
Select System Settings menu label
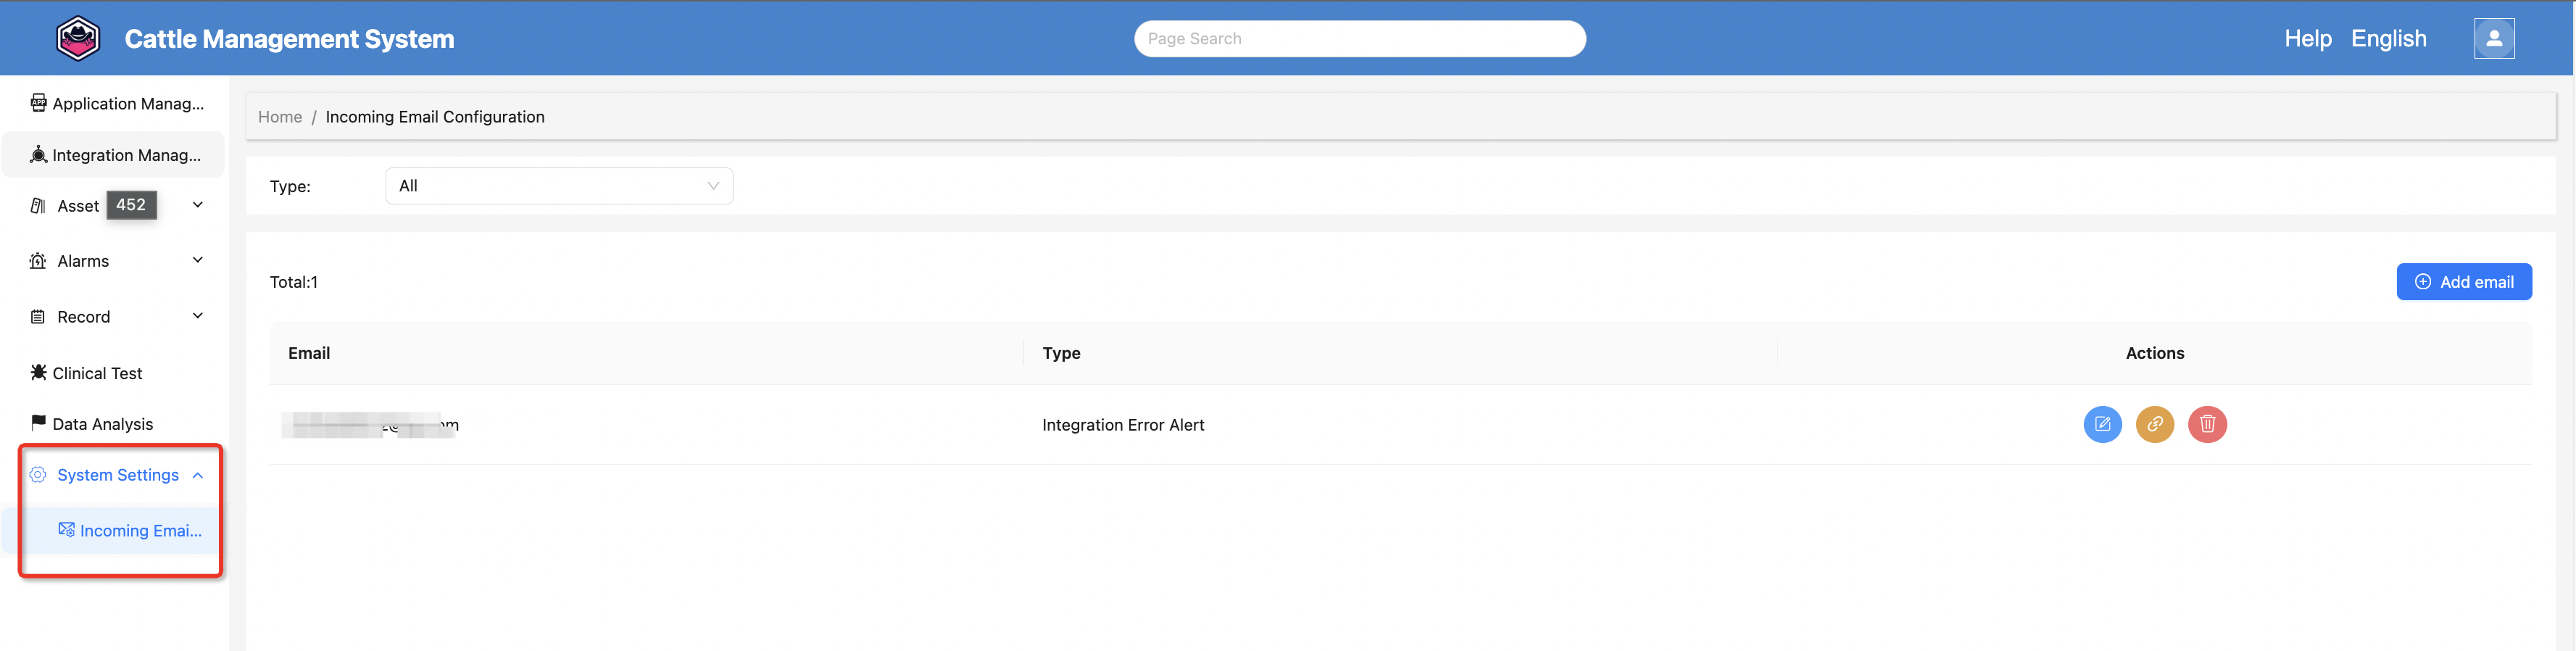tap(118, 475)
